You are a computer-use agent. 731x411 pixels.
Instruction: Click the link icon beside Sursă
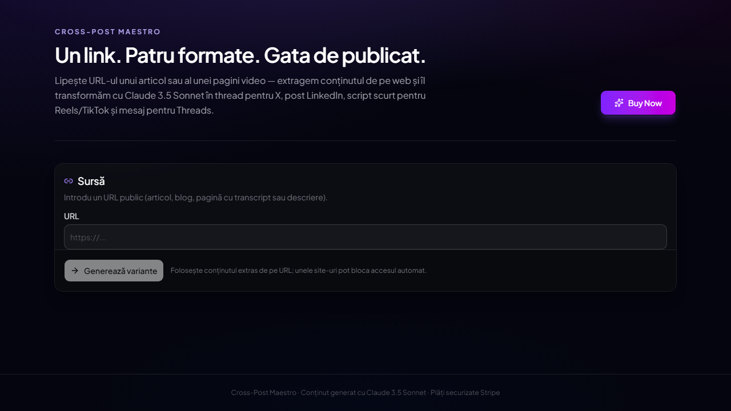click(69, 181)
